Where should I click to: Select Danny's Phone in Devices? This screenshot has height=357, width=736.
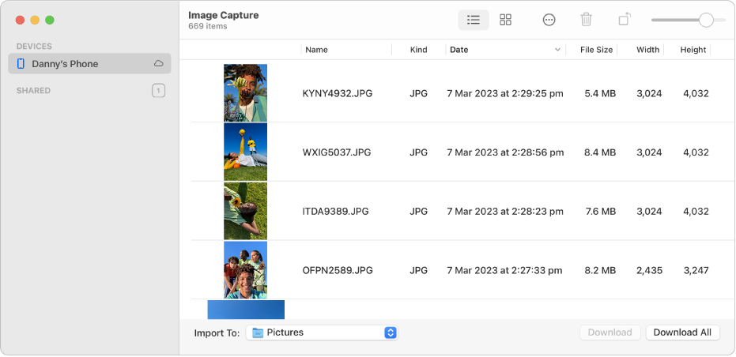(65, 64)
